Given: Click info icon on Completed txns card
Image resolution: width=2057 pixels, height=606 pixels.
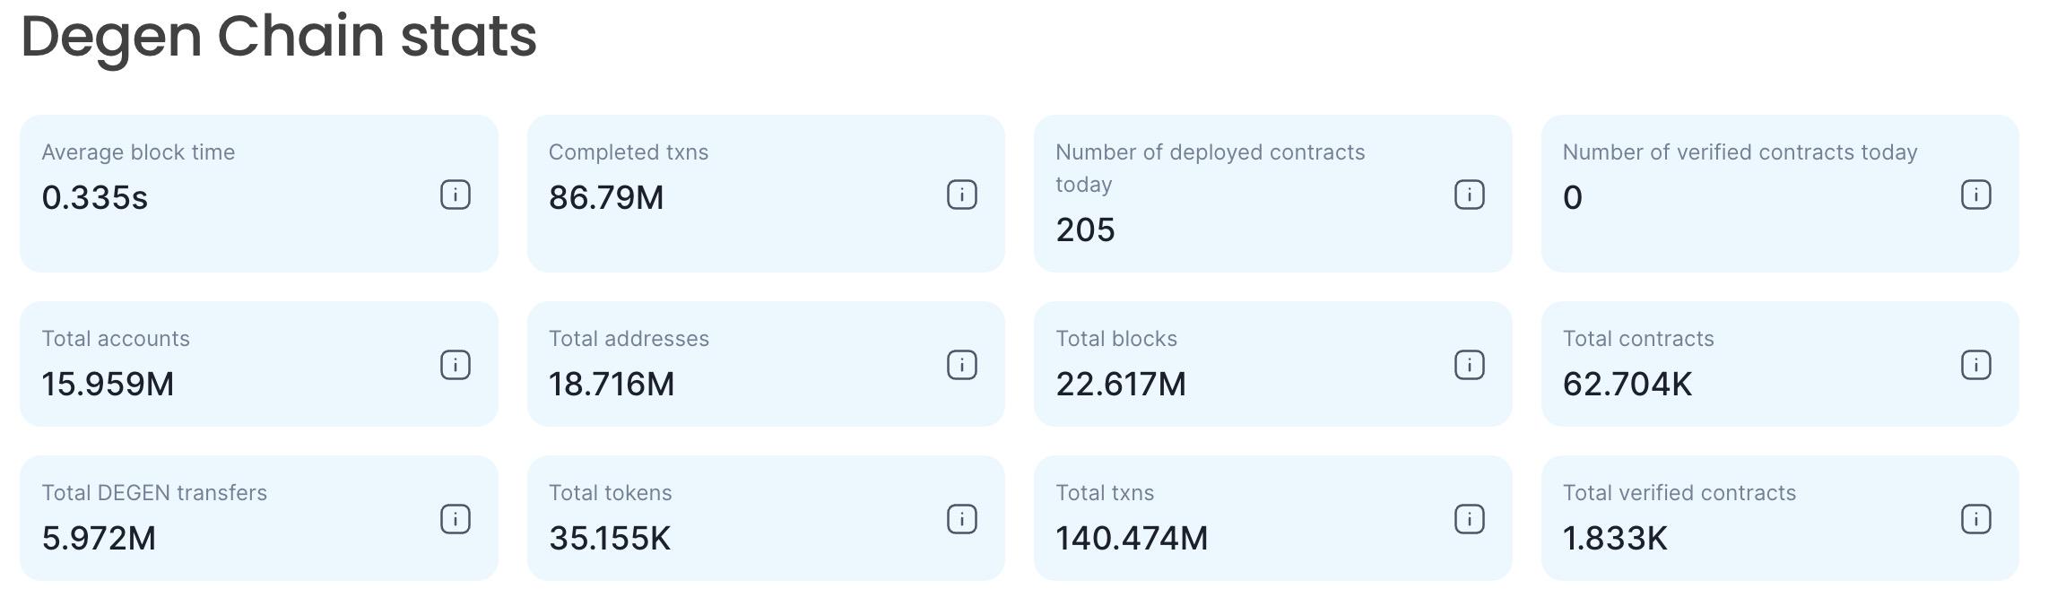Looking at the screenshot, I should click(961, 195).
